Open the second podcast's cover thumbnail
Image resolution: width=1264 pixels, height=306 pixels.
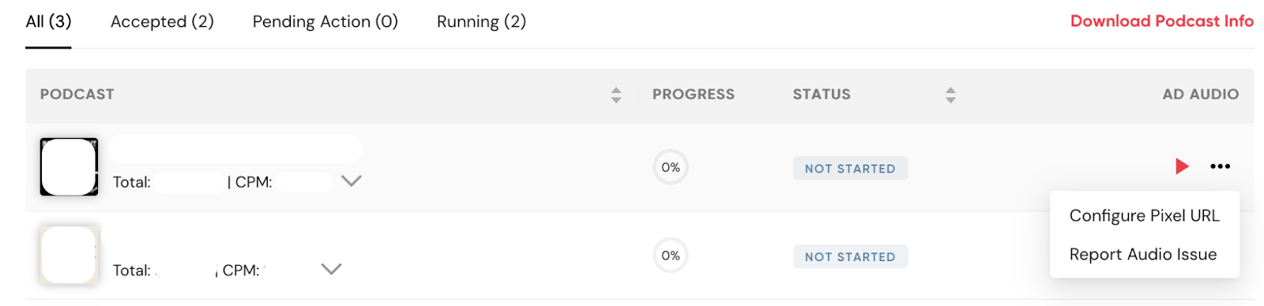pos(70,255)
